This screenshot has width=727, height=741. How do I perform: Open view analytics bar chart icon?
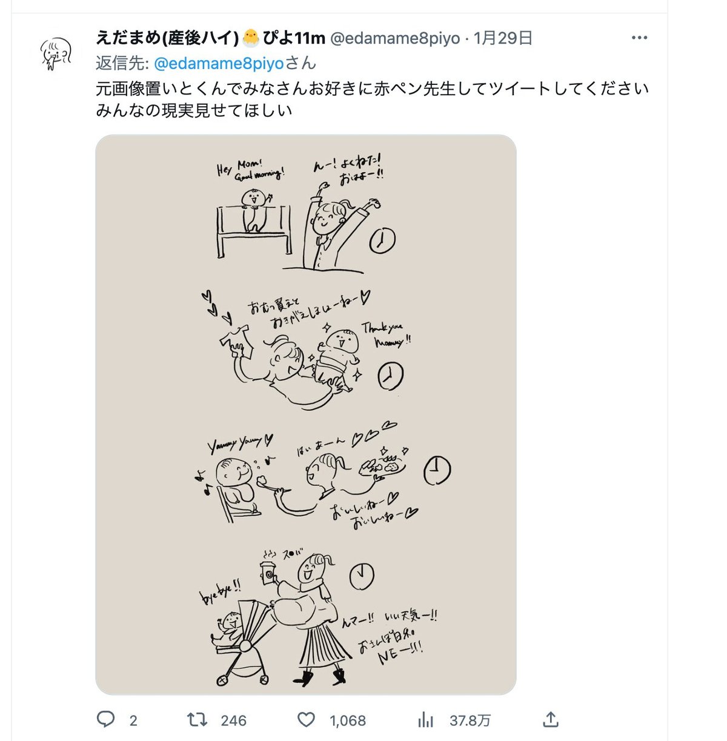(x=425, y=720)
